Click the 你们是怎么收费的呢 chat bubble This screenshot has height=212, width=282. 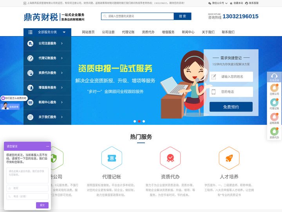(x=14, y=98)
